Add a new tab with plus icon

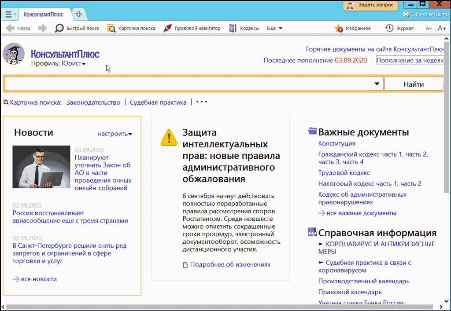(x=78, y=14)
